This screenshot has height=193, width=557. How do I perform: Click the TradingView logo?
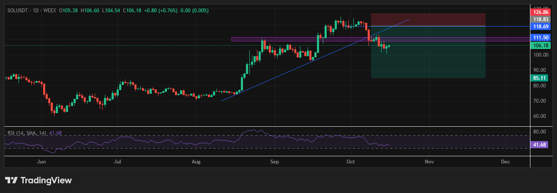38,180
